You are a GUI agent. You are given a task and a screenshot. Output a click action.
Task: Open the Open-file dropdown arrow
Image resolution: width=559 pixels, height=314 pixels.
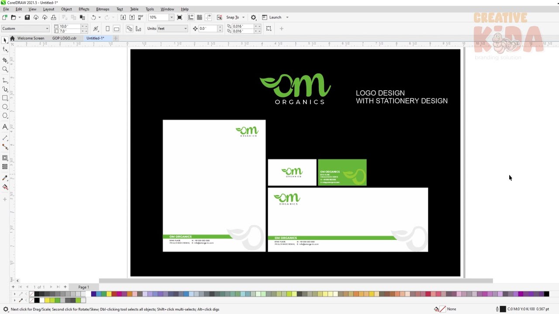click(20, 17)
